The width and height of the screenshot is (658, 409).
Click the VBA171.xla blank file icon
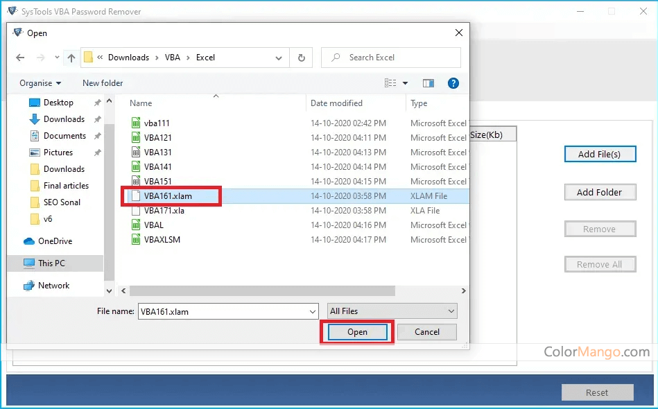click(135, 210)
